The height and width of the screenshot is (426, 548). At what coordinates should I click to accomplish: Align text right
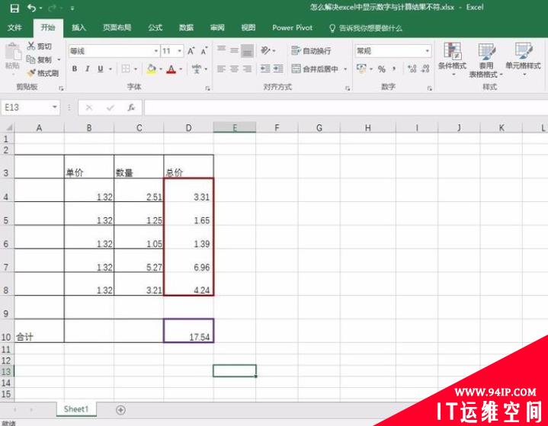(x=247, y=69)
